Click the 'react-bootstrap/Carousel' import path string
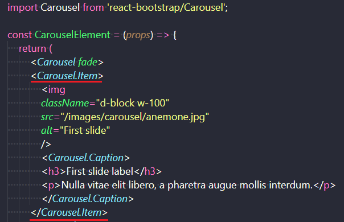This screenshot has height=222, width=344. pos(166,7)
